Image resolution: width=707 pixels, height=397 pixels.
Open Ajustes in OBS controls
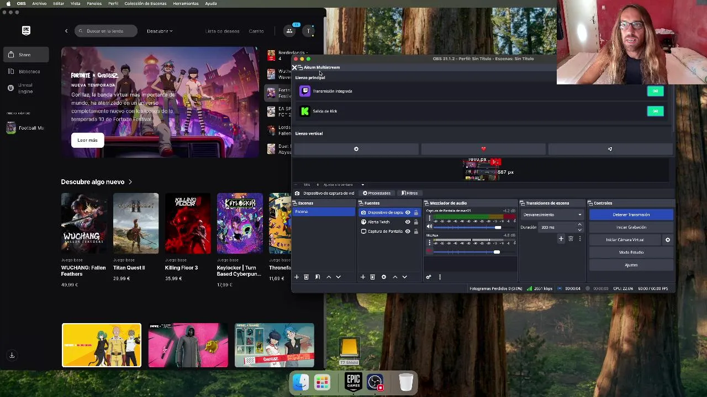click(x=631, y=265)
